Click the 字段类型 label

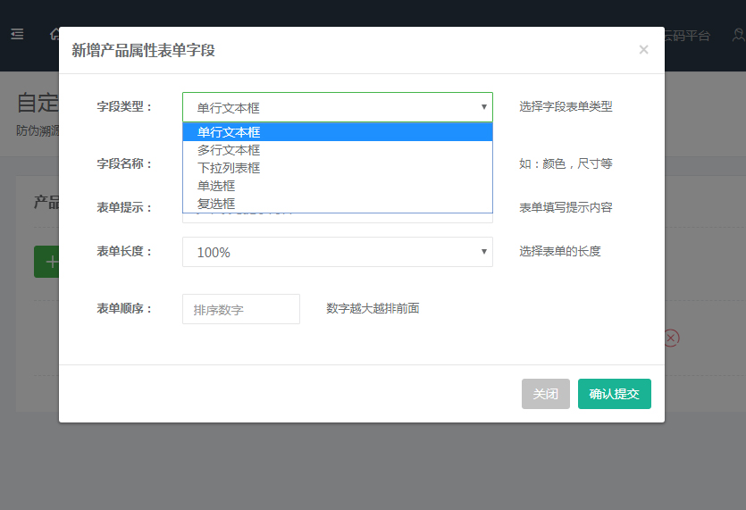pos(125,106)
